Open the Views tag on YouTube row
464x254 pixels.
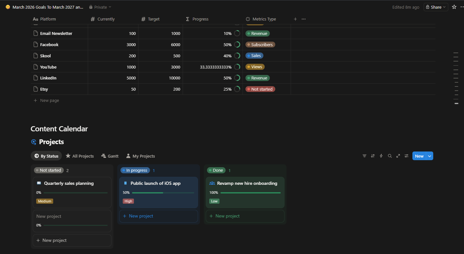coord(255,67)
